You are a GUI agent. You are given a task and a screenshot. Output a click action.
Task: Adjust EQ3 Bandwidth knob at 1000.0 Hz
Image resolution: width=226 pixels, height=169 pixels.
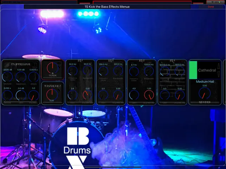coord(149,71)
